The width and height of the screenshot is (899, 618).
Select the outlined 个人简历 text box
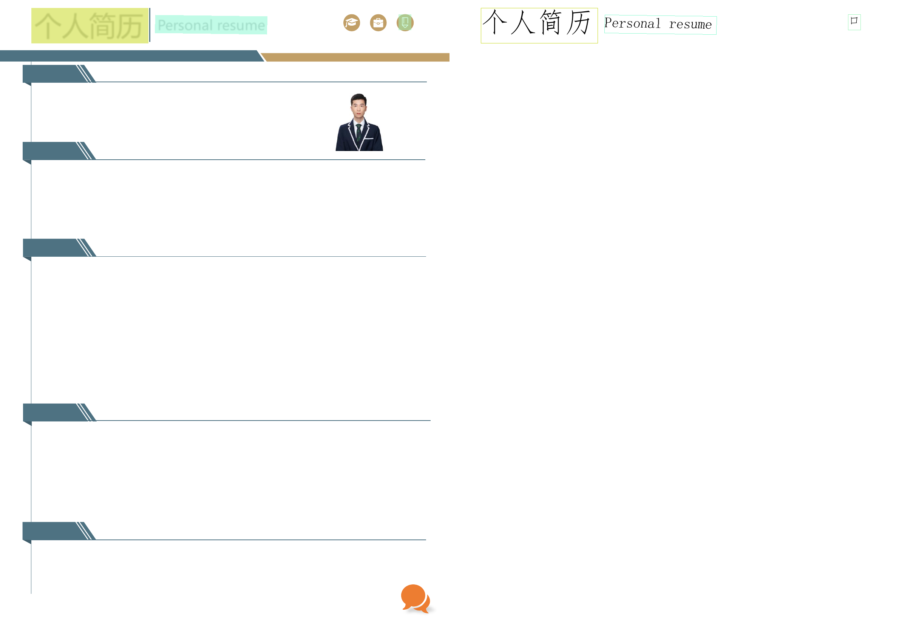539,26
